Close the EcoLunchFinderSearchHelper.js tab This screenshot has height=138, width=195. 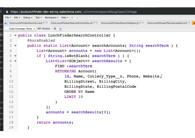click(143, 23)
